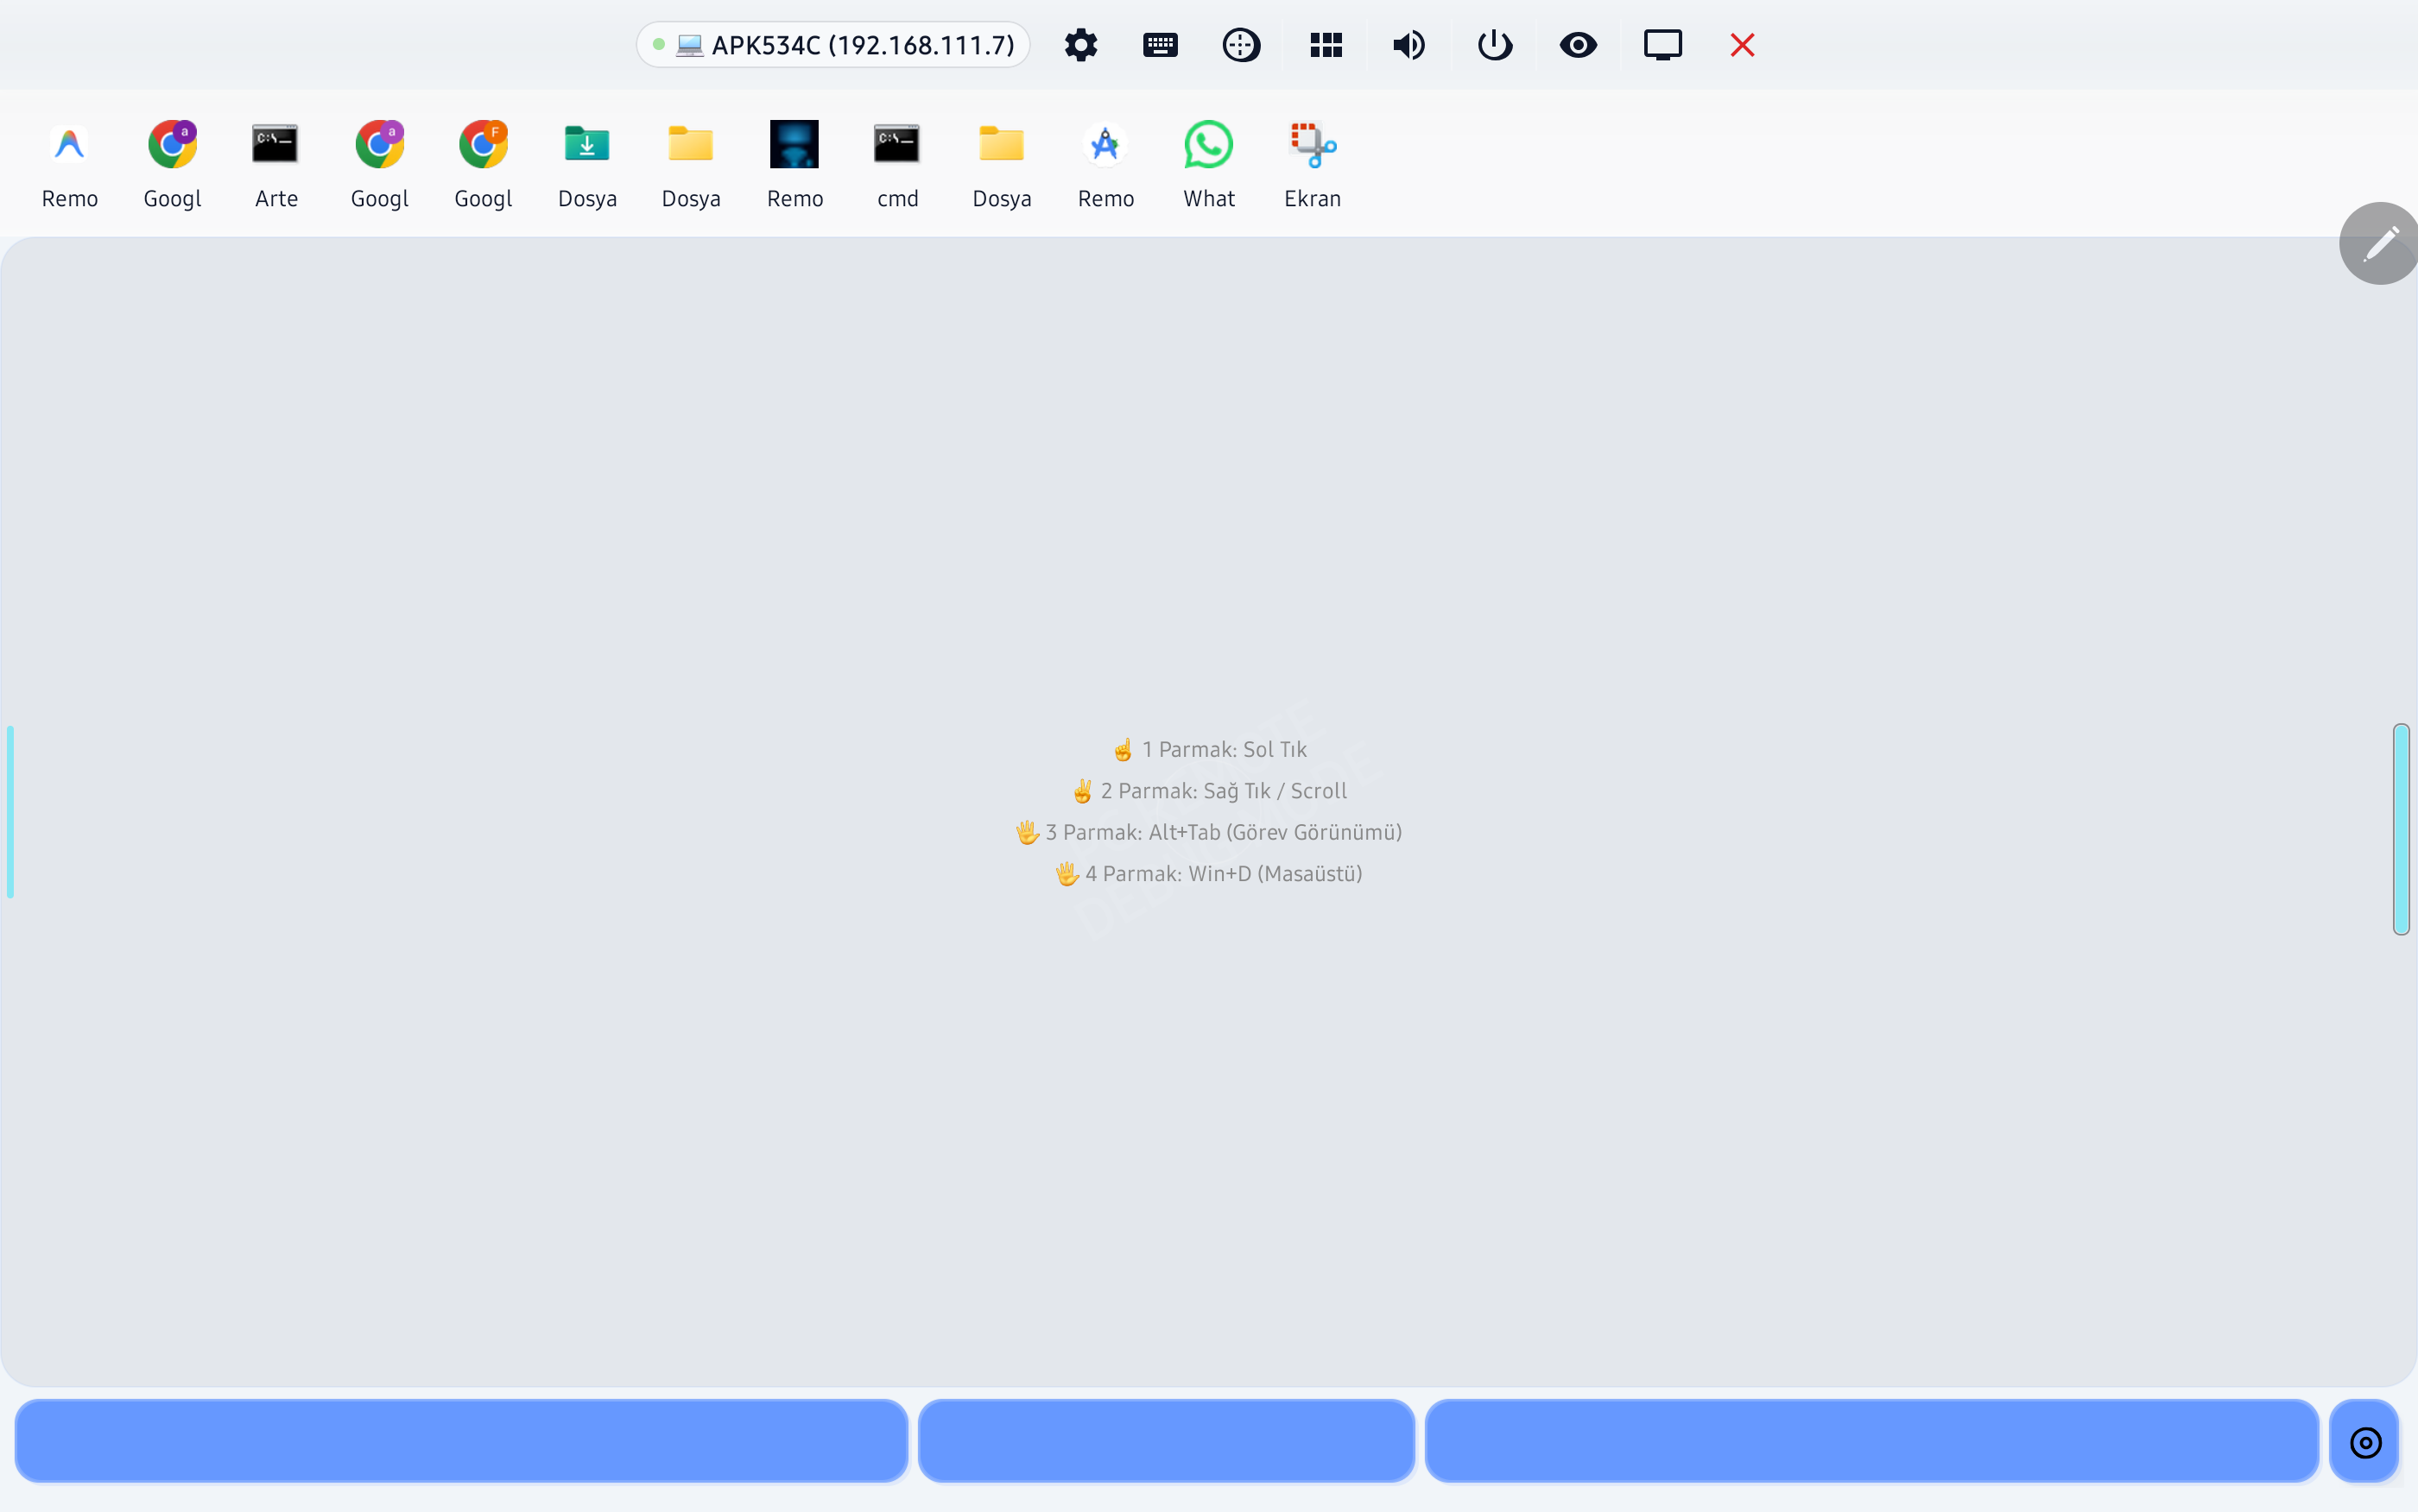The height and width of the screenshot is (1512, 2418).
Task: Switch to Googl Chrome with orange badge
Action: (x=484, y=165)
